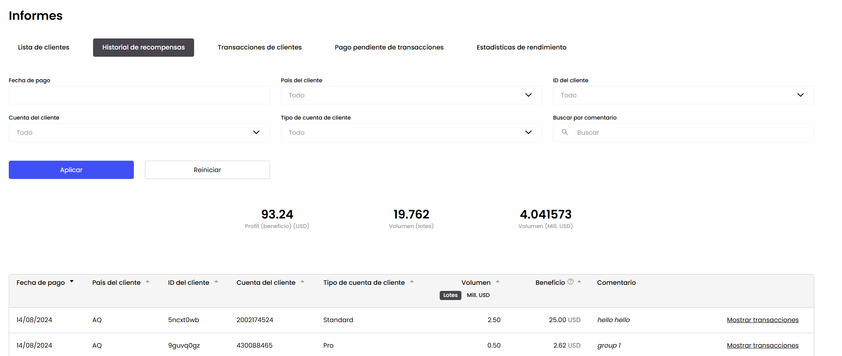
Task: Apply the filters with Aplicar button
Action: click(71, 170)
